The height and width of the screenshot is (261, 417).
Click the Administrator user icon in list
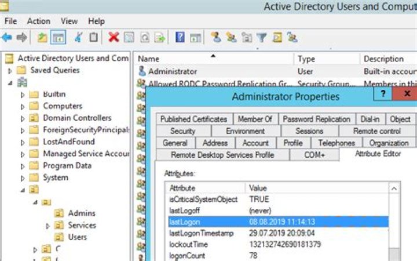pyautogui.click(x=142, y=71)
